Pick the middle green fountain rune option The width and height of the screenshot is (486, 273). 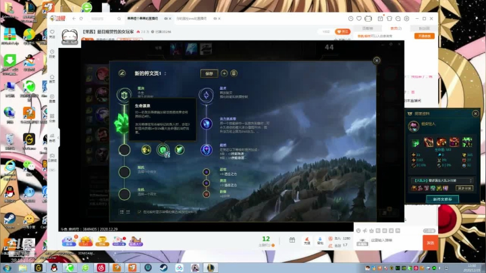163,150
